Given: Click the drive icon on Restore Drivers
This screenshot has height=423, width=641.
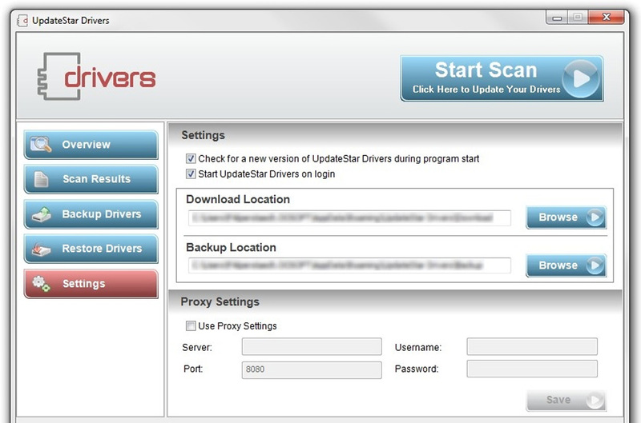Looking at the screenshot, I should click(x=42, y=249).
